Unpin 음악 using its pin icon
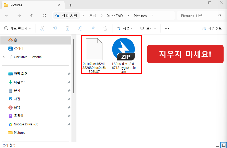 click(x=69, y=108)
